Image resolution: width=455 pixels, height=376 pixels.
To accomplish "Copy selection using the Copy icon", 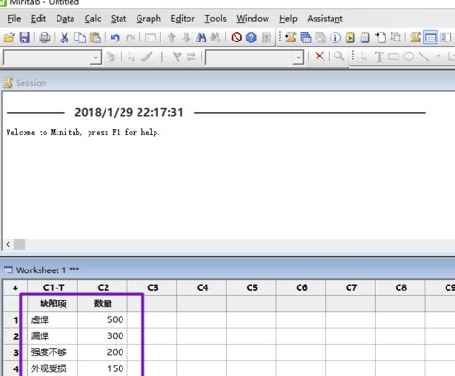I will coord(80,38).
